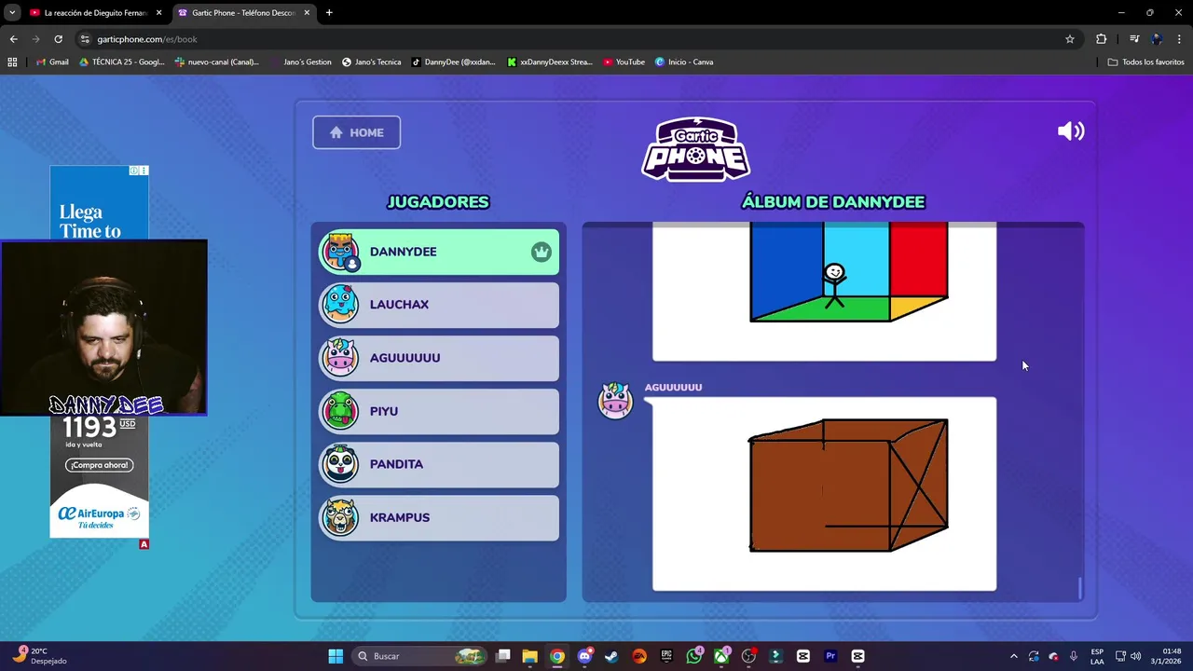1193x671 pixels.
Task: Click the taskbar Buscar search box
Action: (x=420, y=656)
